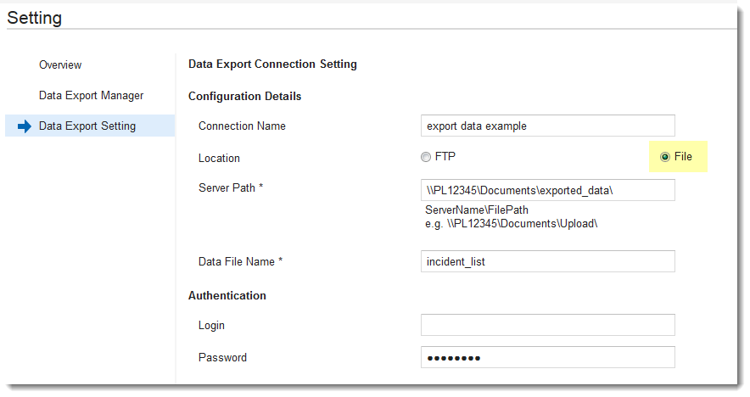The image size is (750, 397).
Task: Click the Connection Name label
Action: pos(242,126)
